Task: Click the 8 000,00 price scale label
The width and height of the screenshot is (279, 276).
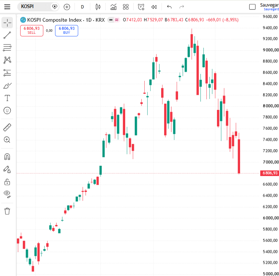Action: click(x=271, y=106)
